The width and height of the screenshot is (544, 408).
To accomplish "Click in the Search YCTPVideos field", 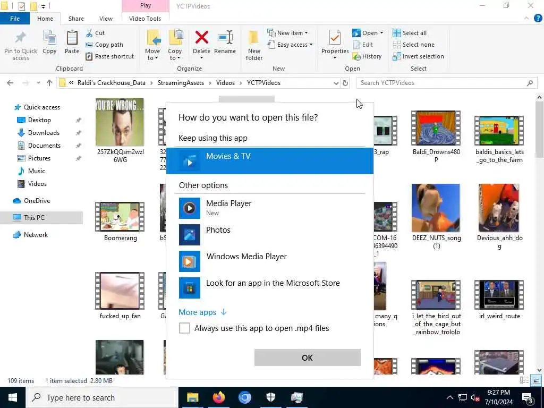I will pos(443,83).
